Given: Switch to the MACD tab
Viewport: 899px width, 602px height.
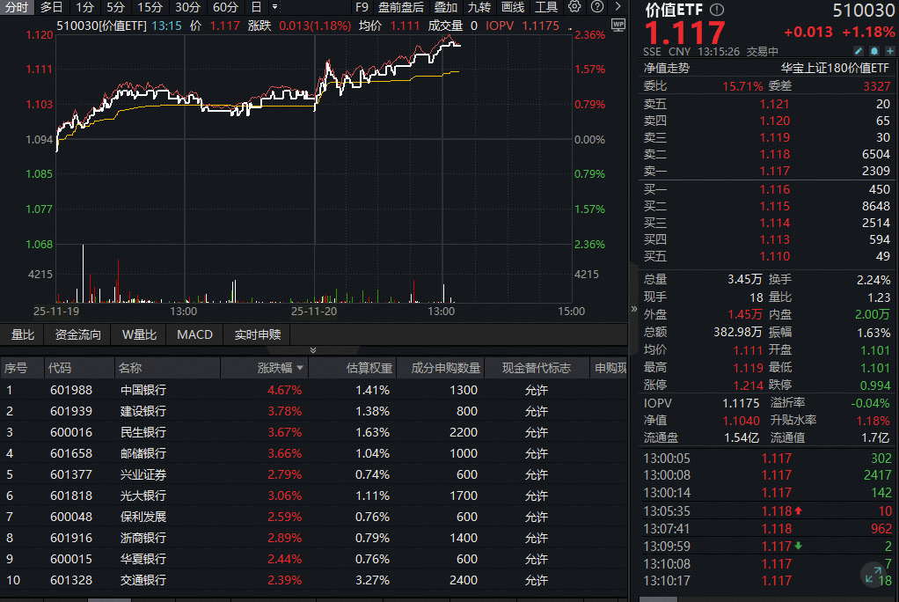Looking at the screenshot, I should (x=194, y=334).
